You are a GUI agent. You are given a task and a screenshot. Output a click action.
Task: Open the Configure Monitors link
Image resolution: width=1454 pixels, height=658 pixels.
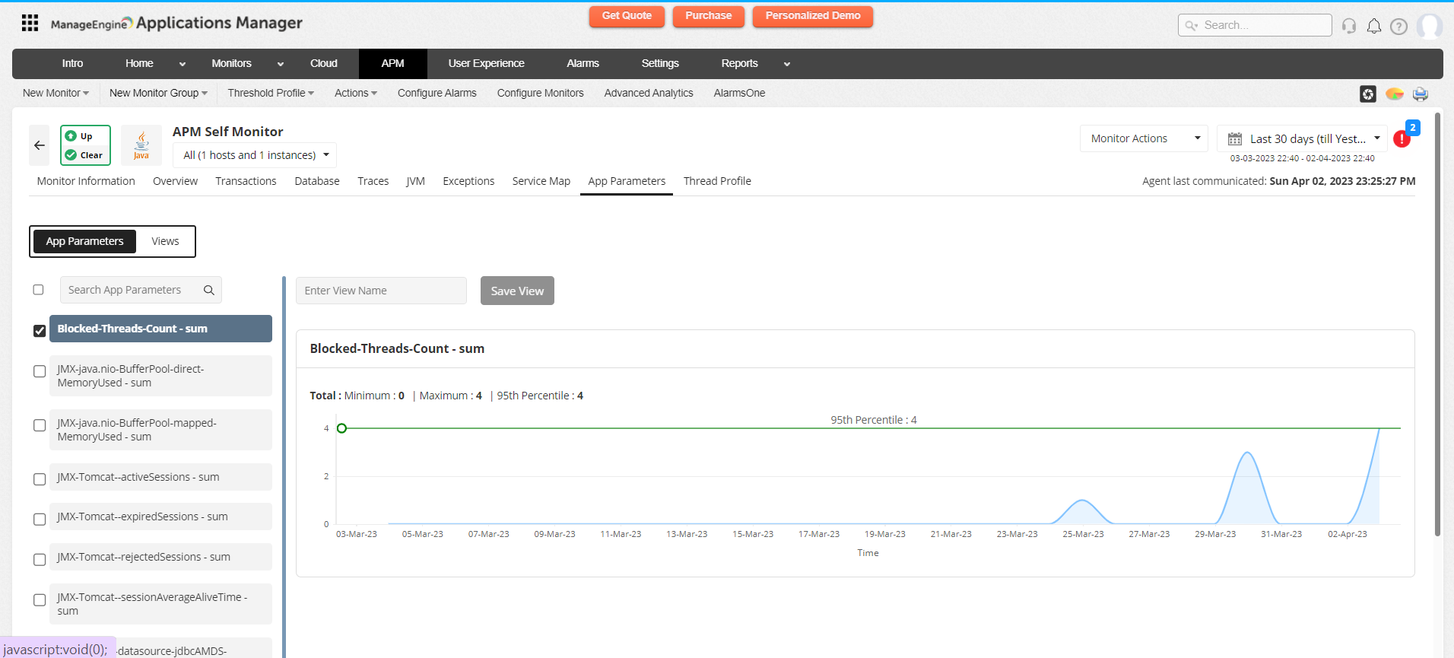(541, 93)
